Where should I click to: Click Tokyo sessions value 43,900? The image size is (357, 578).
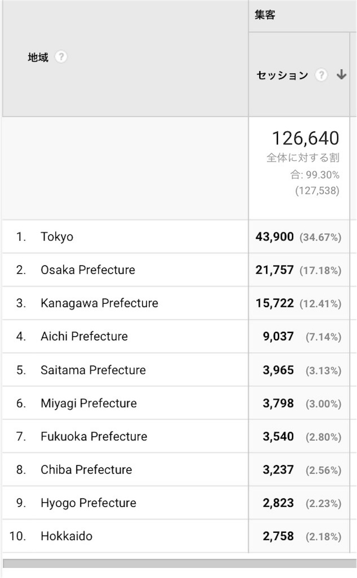(275, 237)
